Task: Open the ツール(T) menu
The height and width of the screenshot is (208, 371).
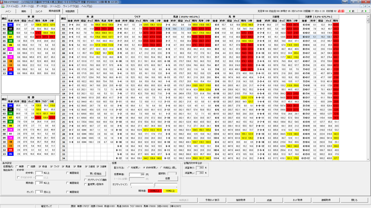Action: [55, 6]
